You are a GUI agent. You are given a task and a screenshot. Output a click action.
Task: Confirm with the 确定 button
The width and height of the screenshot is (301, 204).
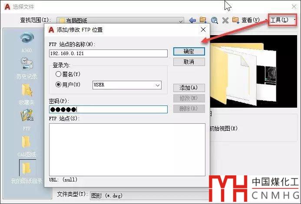(x=189, y=51)
